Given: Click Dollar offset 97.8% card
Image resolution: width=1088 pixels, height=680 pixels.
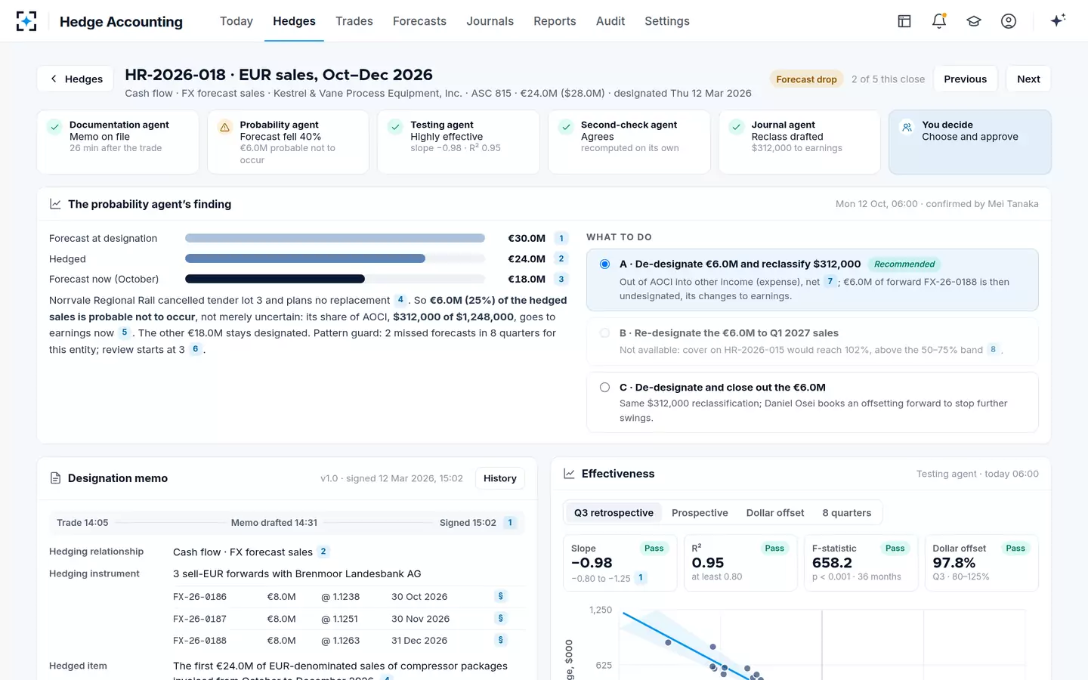Looking at the screenshot, I should click(x=981, y=563).
